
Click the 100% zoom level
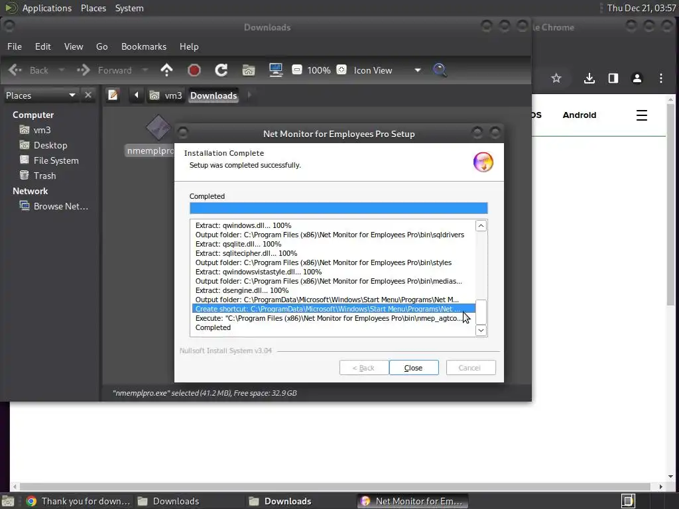pyautogui.click(x=319, y=70)
